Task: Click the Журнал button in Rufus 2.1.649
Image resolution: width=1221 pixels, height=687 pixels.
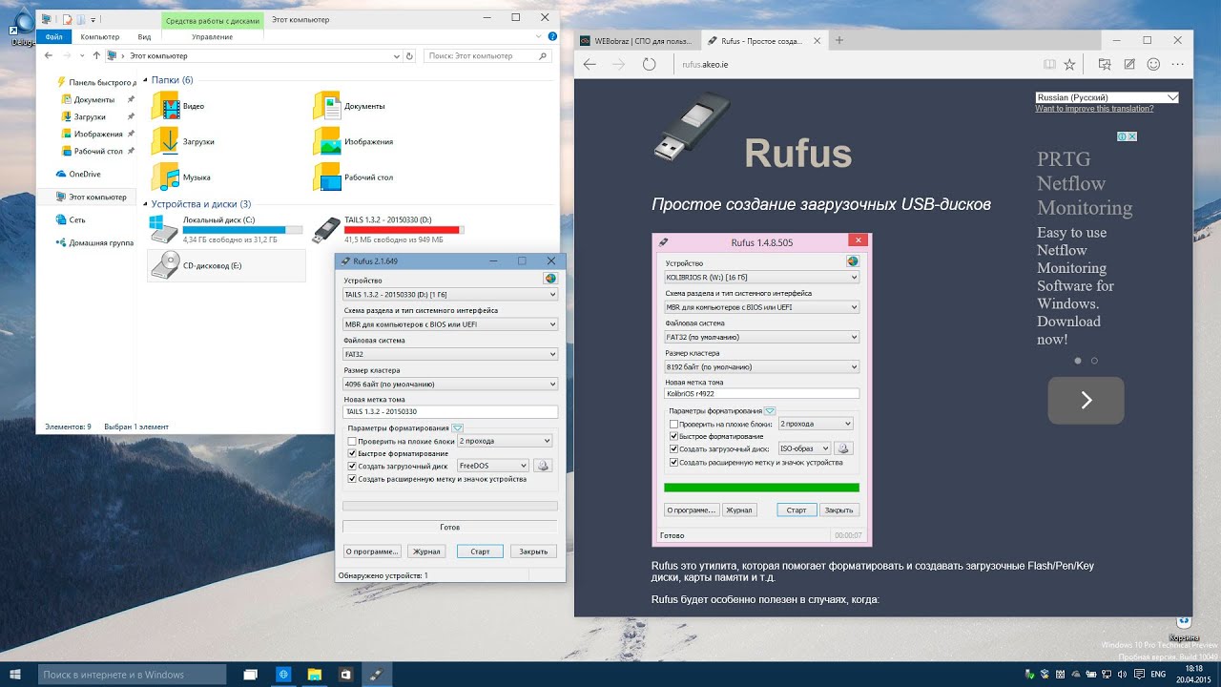Action: pyautogui.click(x=426, y=552)
